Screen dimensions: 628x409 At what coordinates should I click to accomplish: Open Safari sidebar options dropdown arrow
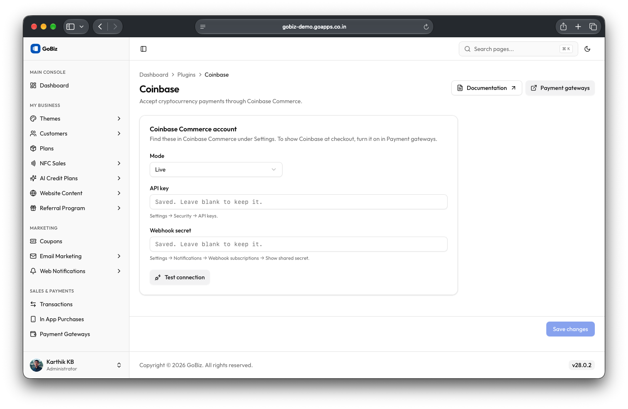(82, 27)
